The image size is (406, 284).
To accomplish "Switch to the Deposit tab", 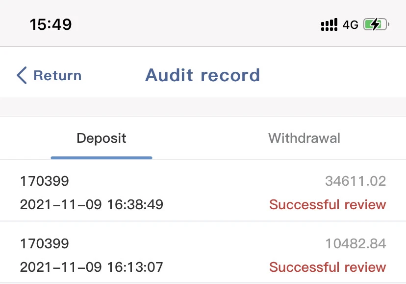I will click(x=101, y=138).
